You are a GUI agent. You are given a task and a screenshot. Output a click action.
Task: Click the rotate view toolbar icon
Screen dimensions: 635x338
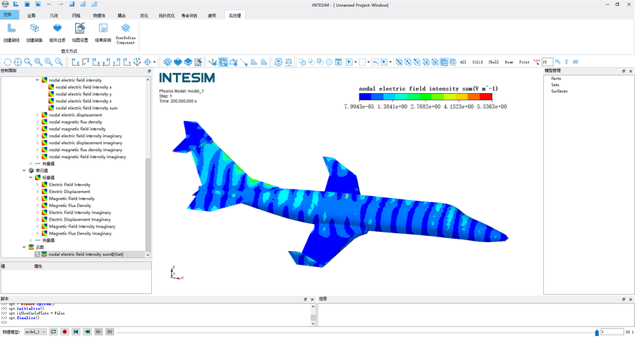coord(8,62)
